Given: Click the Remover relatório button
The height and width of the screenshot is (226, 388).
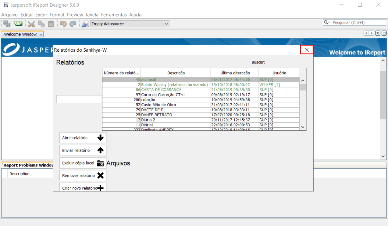Looking at the screenshot, I should tap(83, 176).
